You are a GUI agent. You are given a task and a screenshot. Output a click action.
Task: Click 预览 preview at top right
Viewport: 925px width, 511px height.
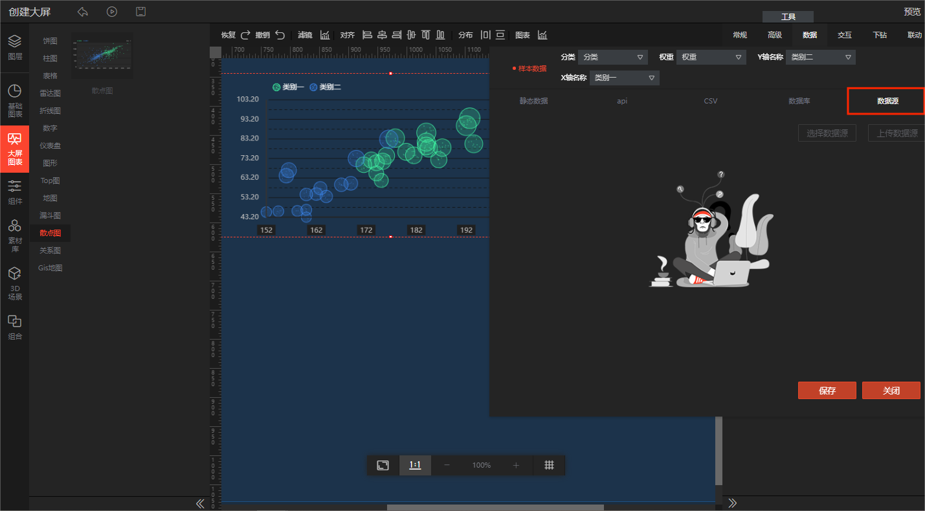[912, 12]
